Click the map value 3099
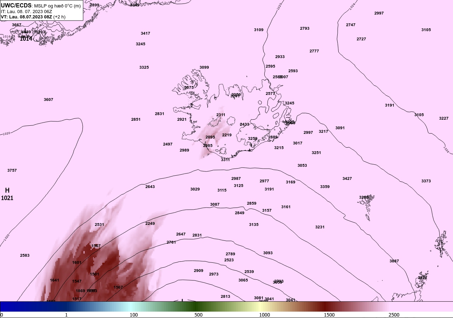 click(204, 67)
